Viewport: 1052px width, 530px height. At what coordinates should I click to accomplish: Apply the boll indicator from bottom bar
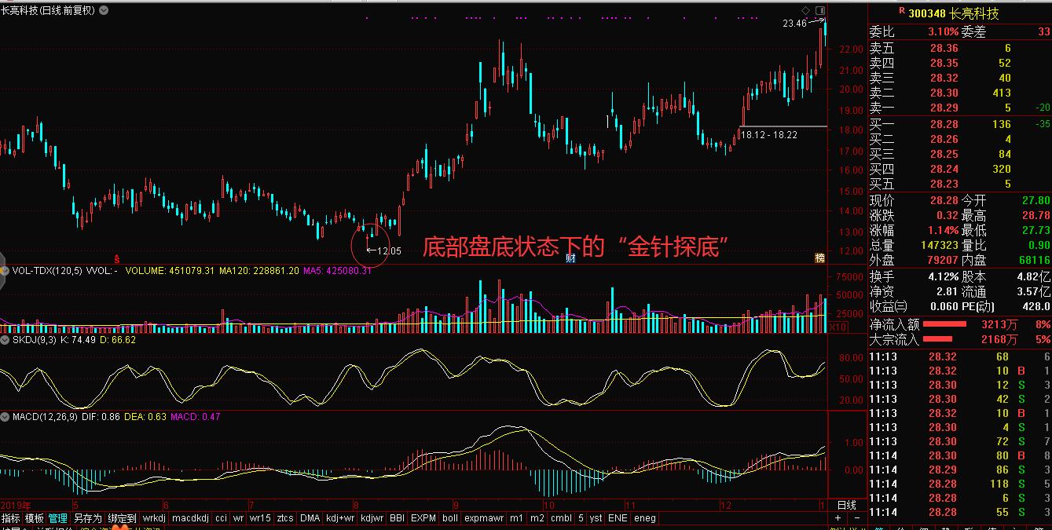pyautogui.click(x=449, y=518)
